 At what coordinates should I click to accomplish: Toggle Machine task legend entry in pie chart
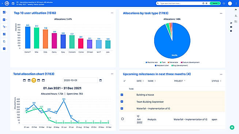click(x=152, y=62)
